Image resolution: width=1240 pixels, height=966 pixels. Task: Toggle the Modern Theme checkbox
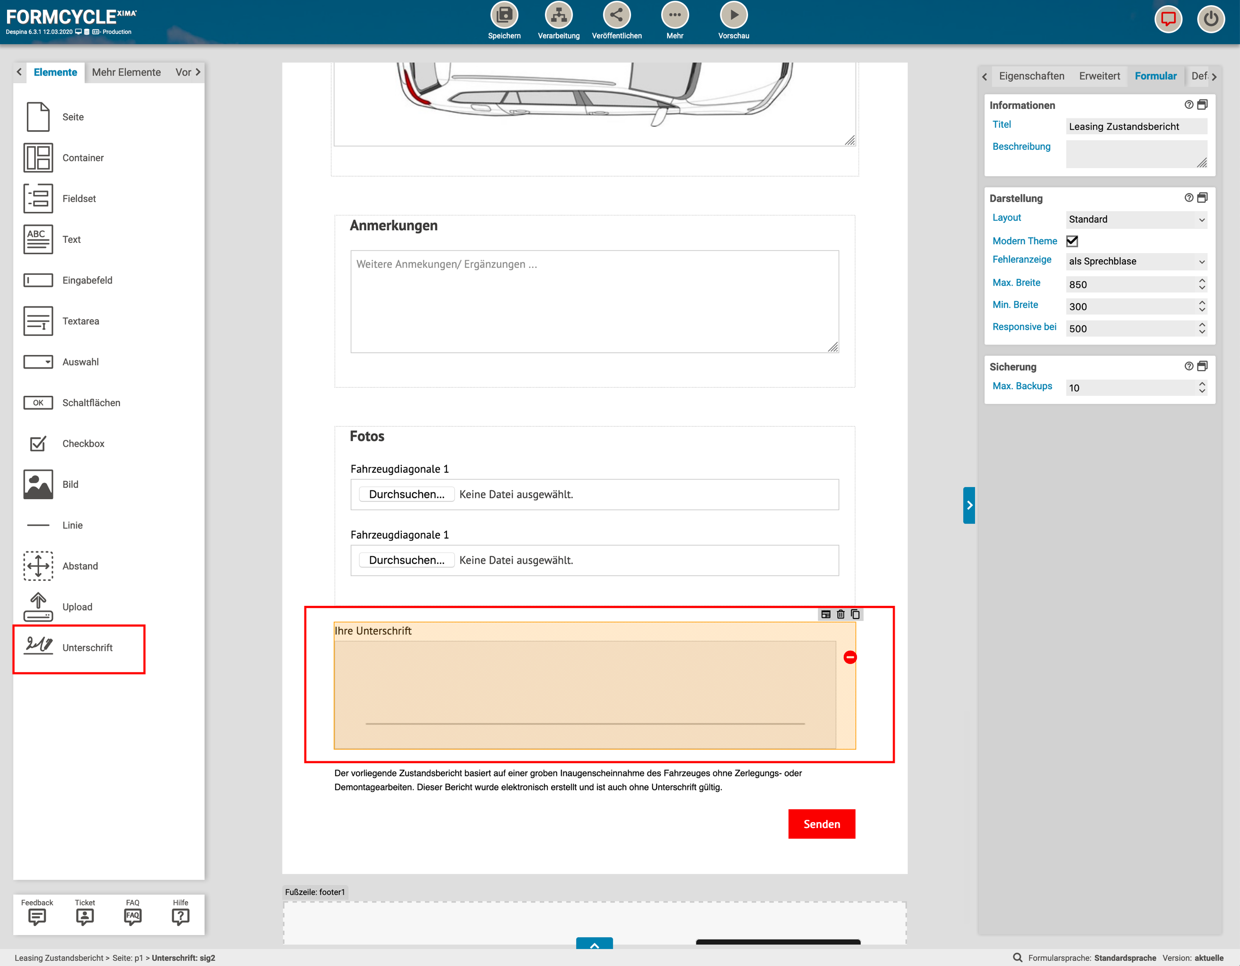1072,240
